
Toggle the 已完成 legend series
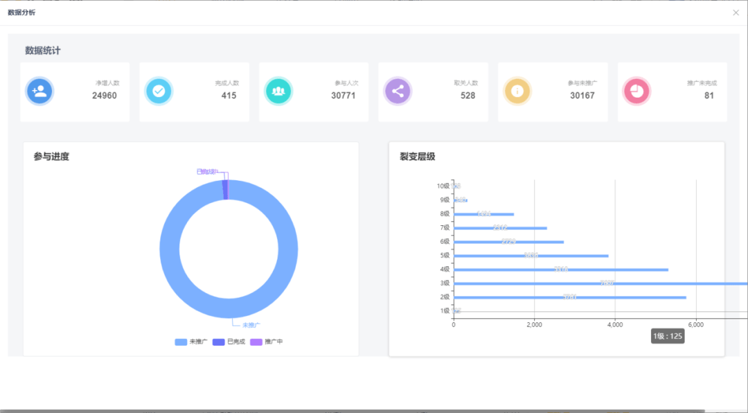[x=229, y=342]
